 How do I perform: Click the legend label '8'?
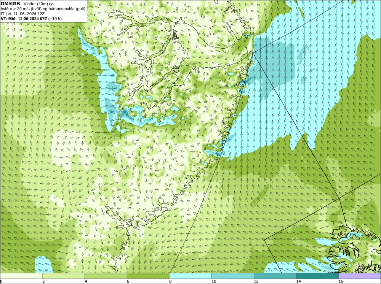170,281
